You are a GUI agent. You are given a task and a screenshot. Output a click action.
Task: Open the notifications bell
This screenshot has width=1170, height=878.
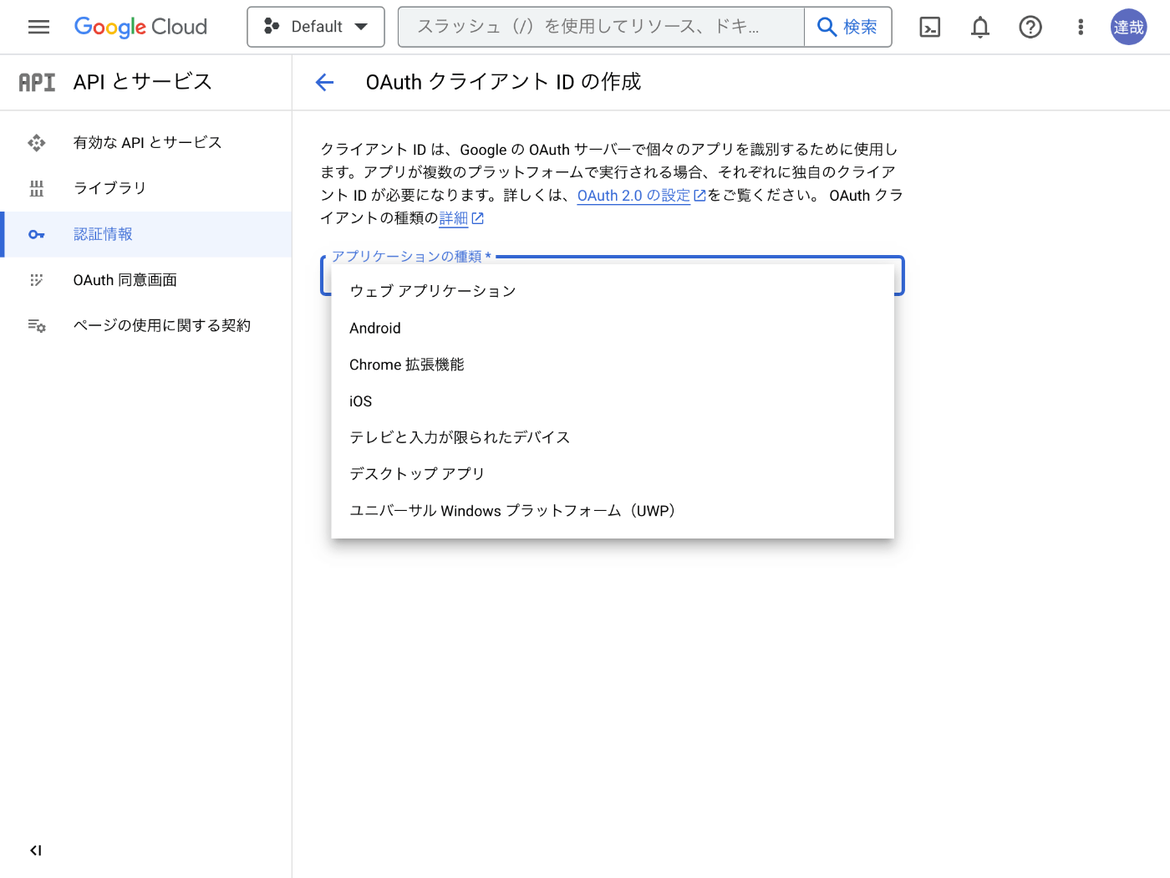[980, 27]
